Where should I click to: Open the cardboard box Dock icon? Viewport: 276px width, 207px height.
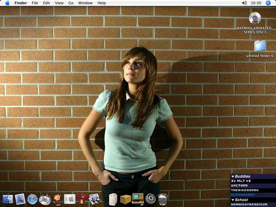pyautogui.click(x=126, y=199)
